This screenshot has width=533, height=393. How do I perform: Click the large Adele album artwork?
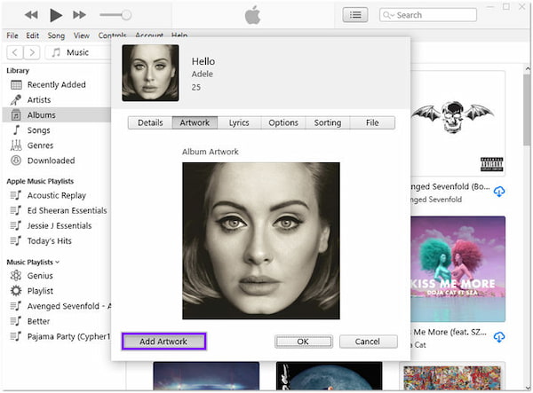coord(261,241)
